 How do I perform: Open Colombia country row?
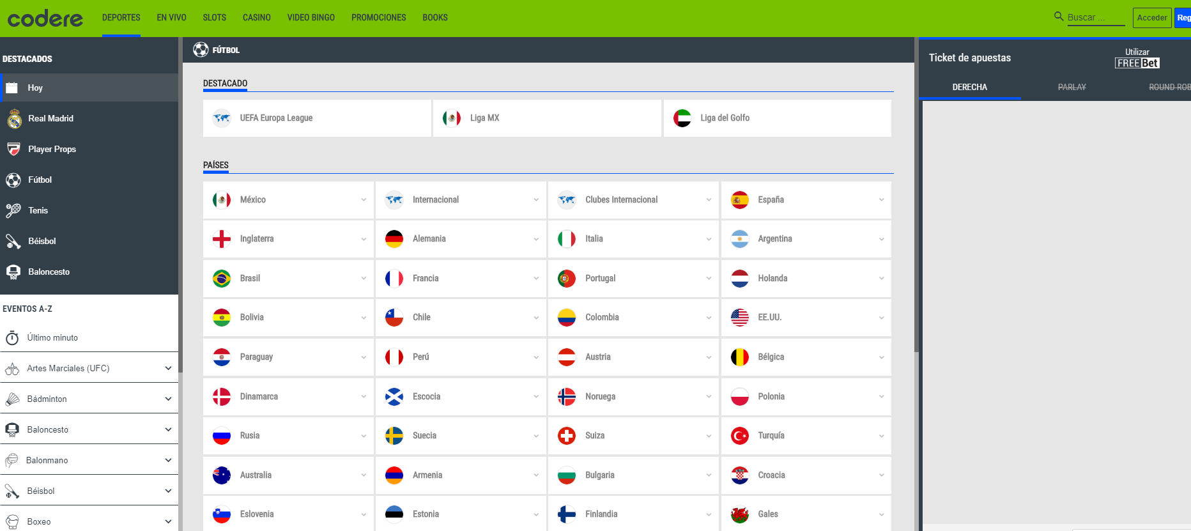(633, 318)
